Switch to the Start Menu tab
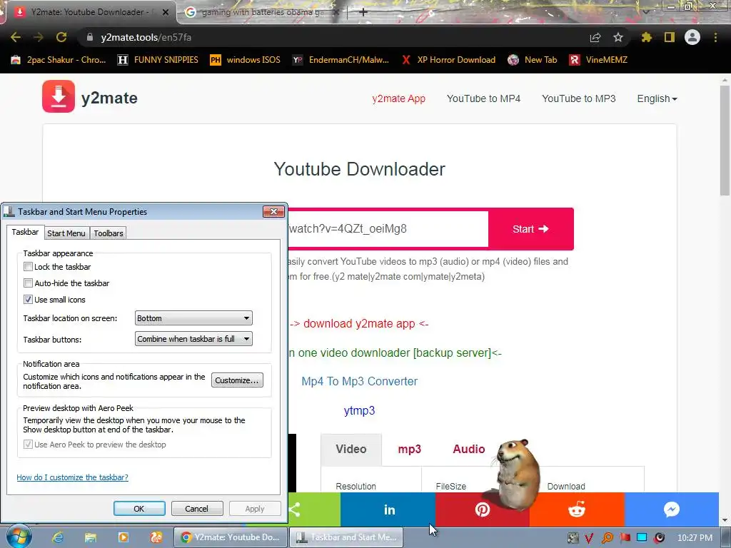This screenshot has width=731, height=548. [66, 233]
